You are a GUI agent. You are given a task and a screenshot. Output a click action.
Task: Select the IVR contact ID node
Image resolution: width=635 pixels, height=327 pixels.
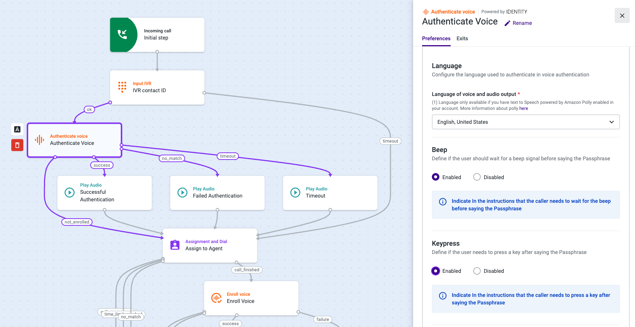click(157, 87)
